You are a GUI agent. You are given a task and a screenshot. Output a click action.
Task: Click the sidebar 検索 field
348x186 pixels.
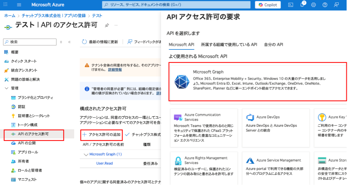pyautogui.click(x=30, y=42)
